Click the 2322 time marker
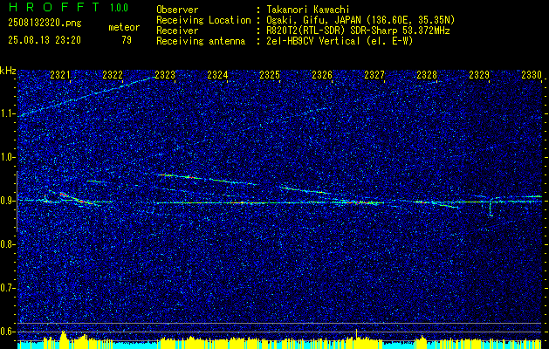The height and width of the screenshot is (349, 549). pyautogui.click(x=113, y=74)
